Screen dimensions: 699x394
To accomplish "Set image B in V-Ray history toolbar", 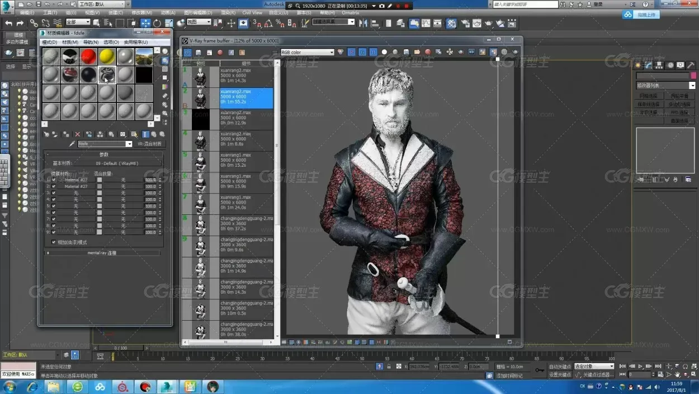I will 242,52.
